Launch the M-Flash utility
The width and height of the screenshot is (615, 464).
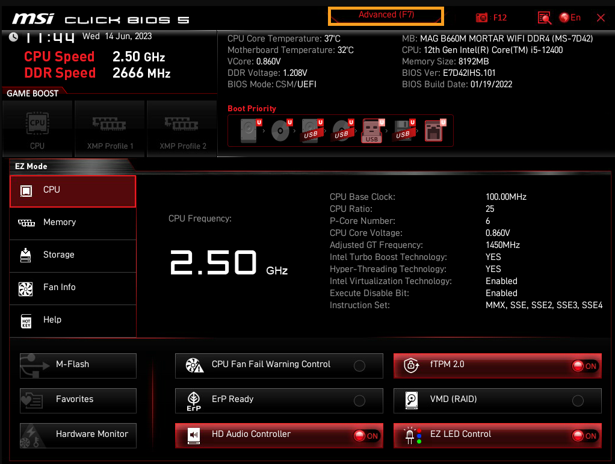[x=78, y=365]
